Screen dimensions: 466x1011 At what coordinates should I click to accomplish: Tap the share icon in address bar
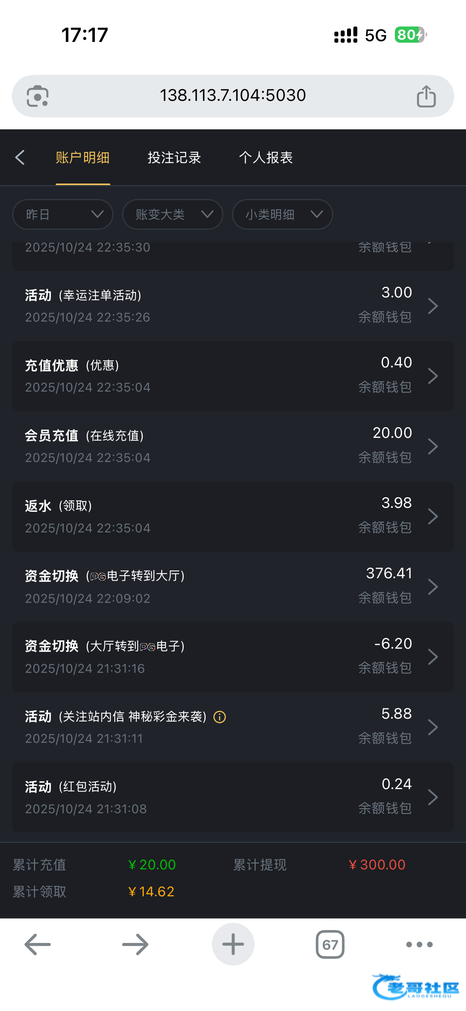click(x=426, y=96)
